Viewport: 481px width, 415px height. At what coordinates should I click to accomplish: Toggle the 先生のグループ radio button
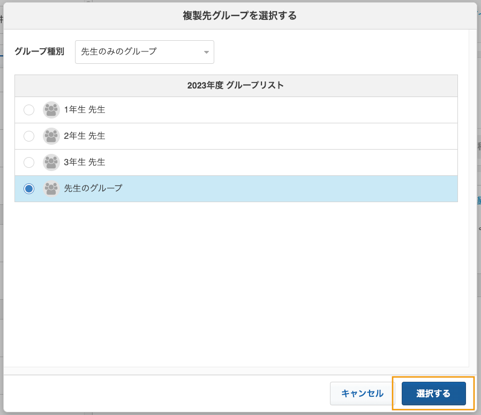click(29, 189)
